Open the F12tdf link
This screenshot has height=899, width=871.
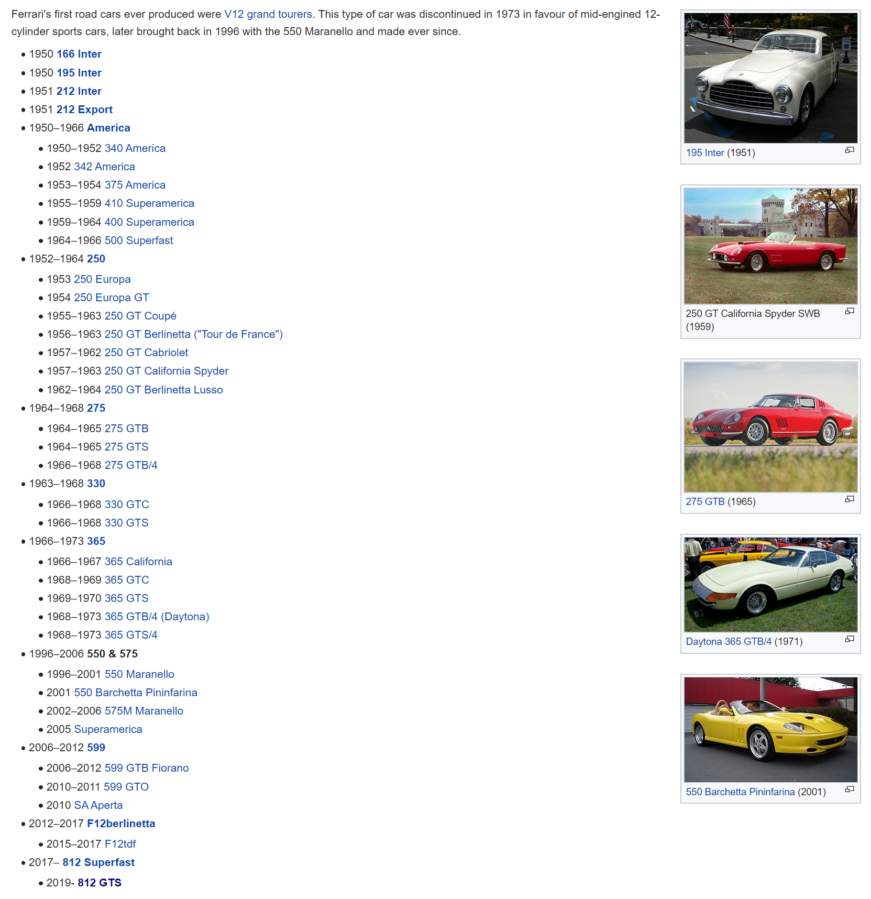120,844
